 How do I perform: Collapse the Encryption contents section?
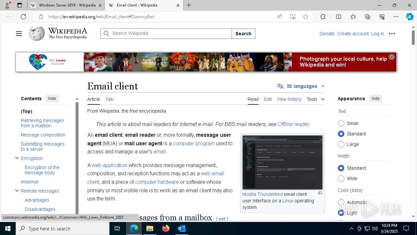[x=17, y=158]
